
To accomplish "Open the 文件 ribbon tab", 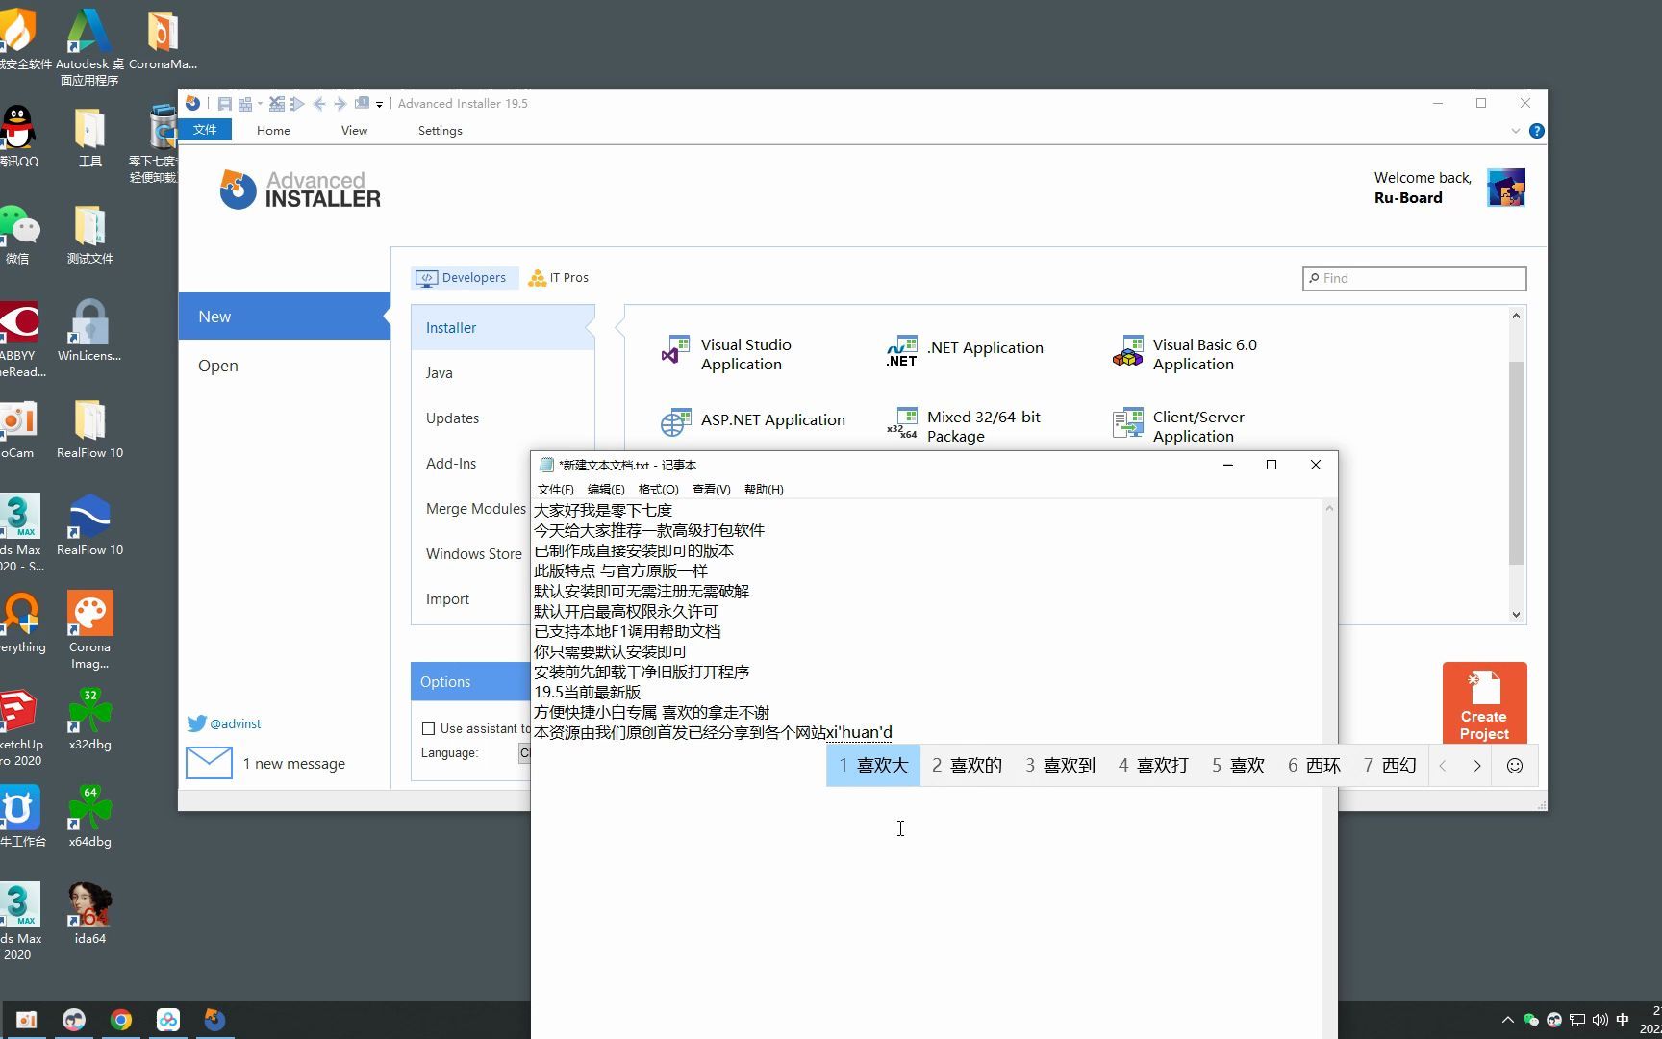I will point(205,130).
